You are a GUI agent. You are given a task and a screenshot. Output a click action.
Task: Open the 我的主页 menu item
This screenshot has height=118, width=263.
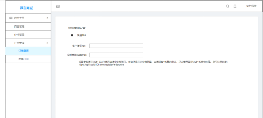coord(28,18)
